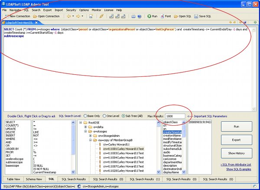This screenshot has height=190, width=260.
Task: Click the back navigation arrow icon
Action: tap(68, 16)
